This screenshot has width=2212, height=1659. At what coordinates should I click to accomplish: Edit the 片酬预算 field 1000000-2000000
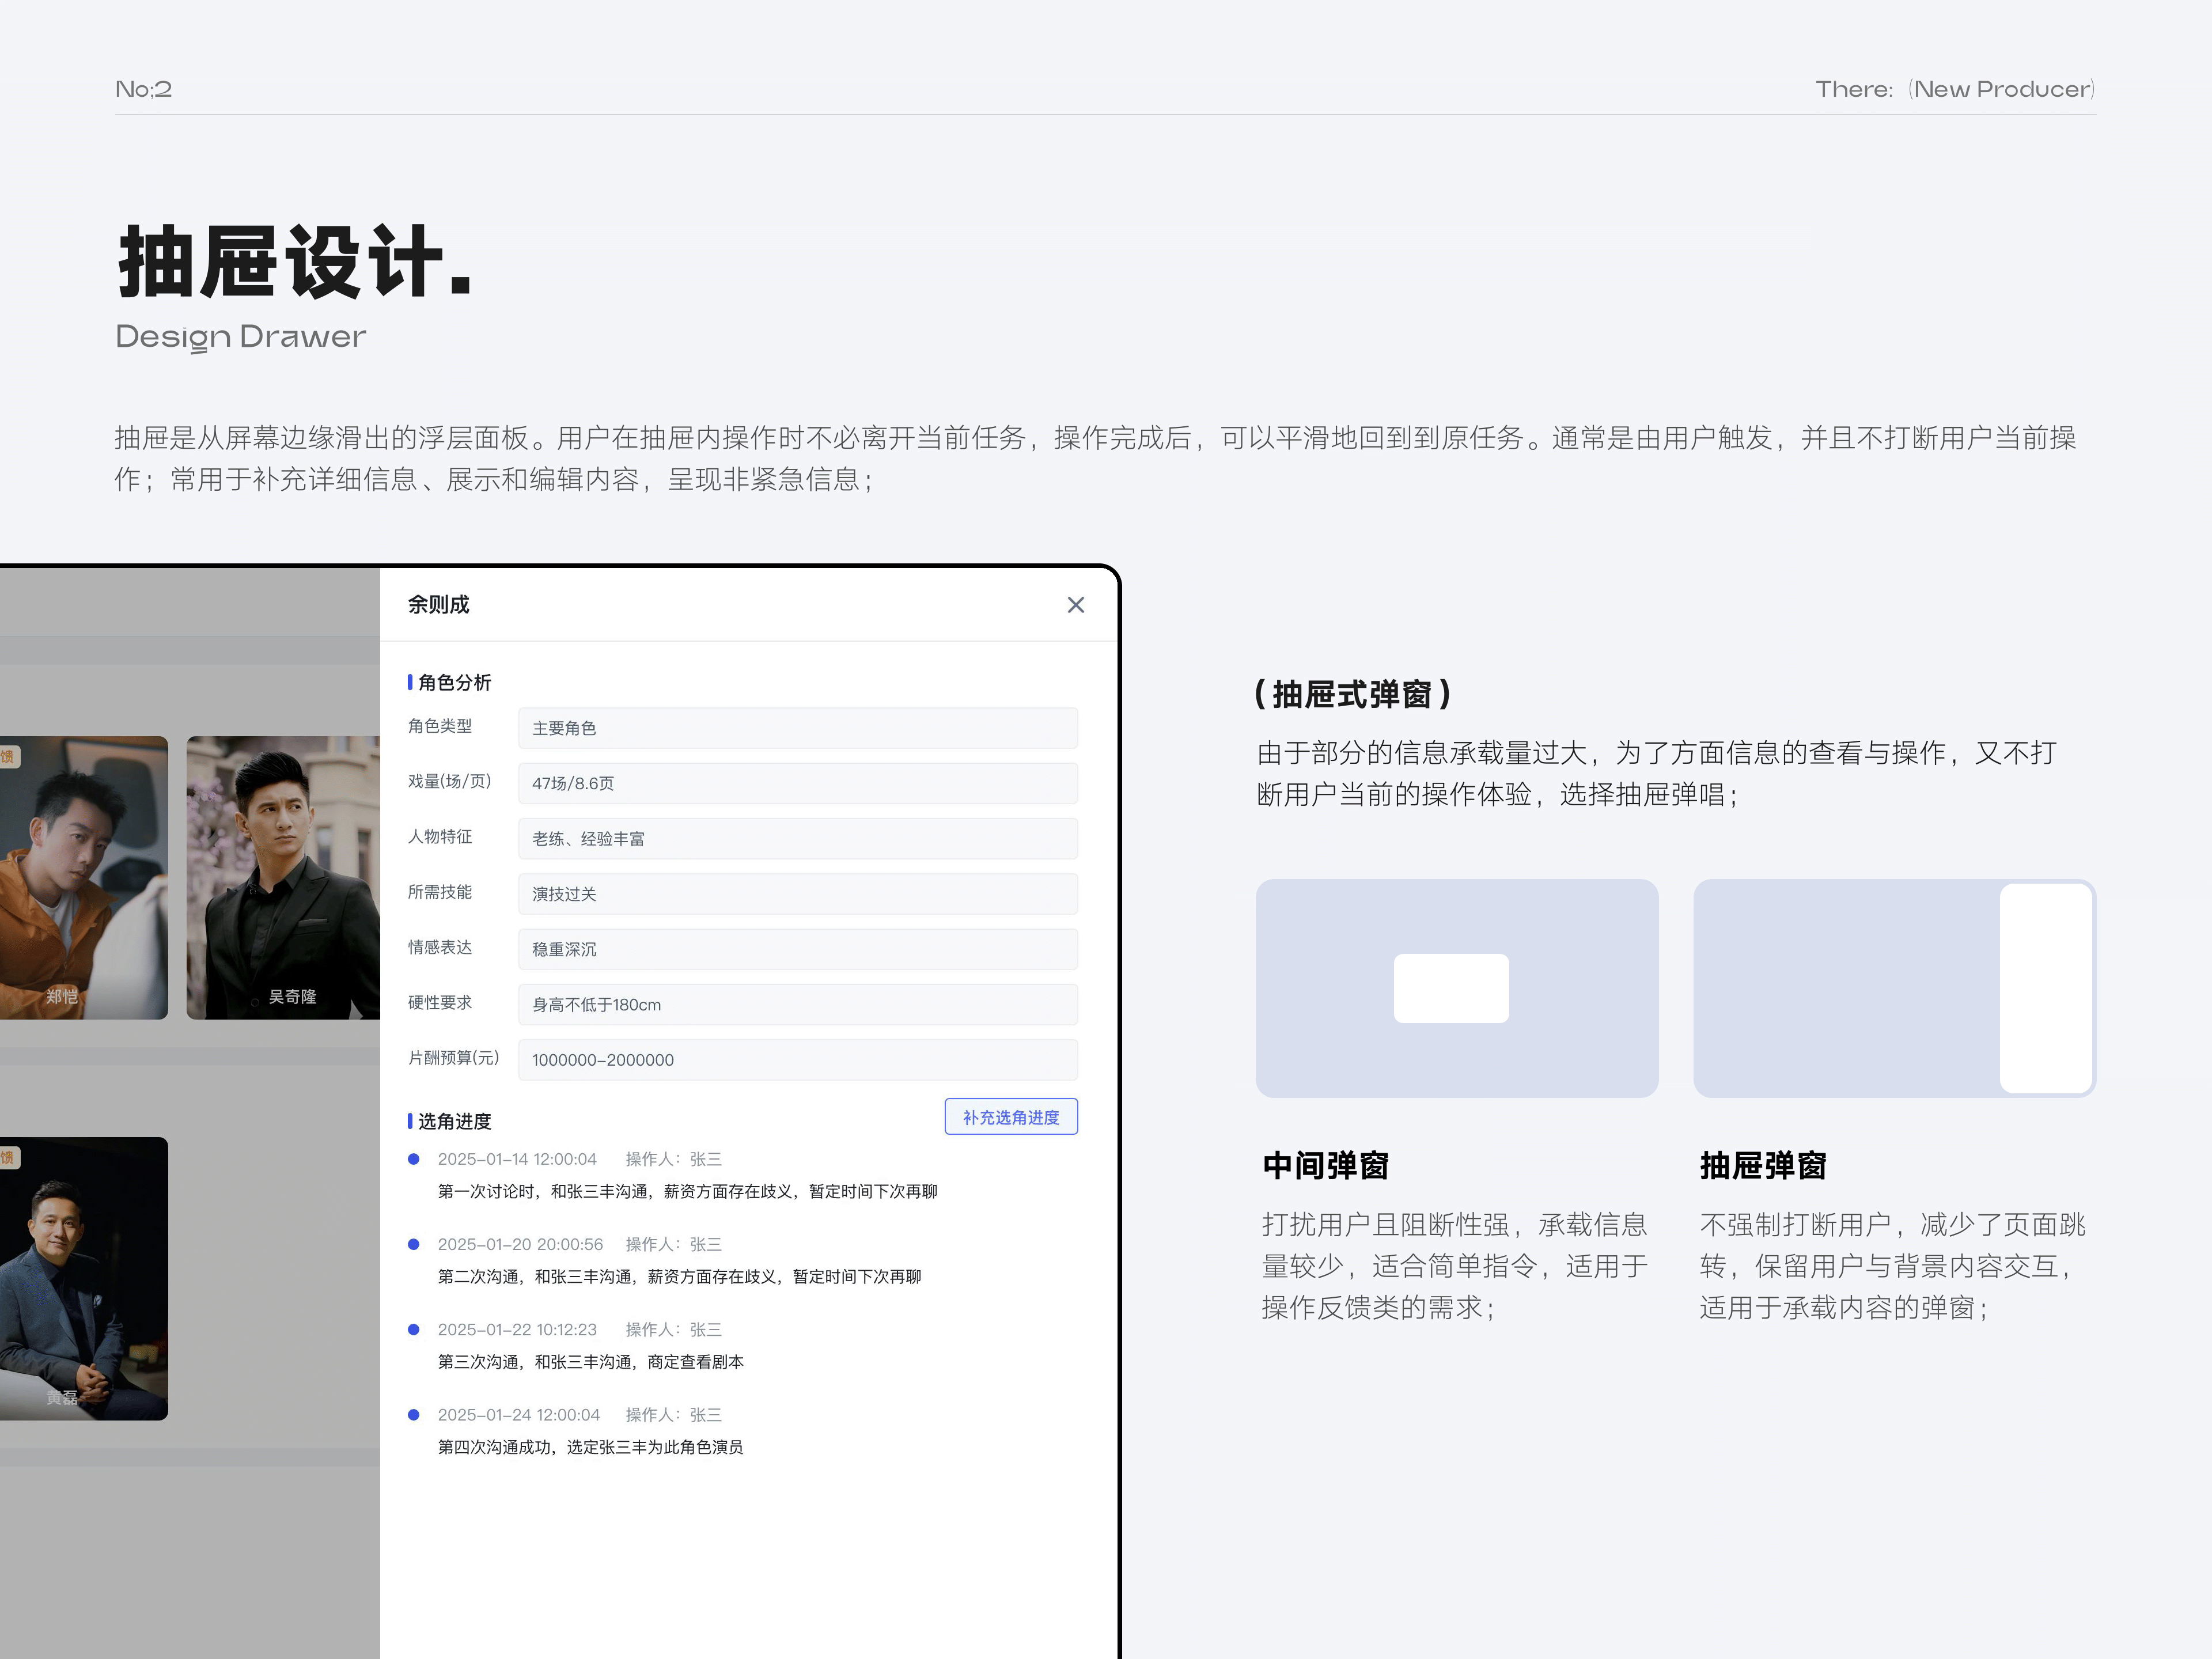tap(798, 1060)
